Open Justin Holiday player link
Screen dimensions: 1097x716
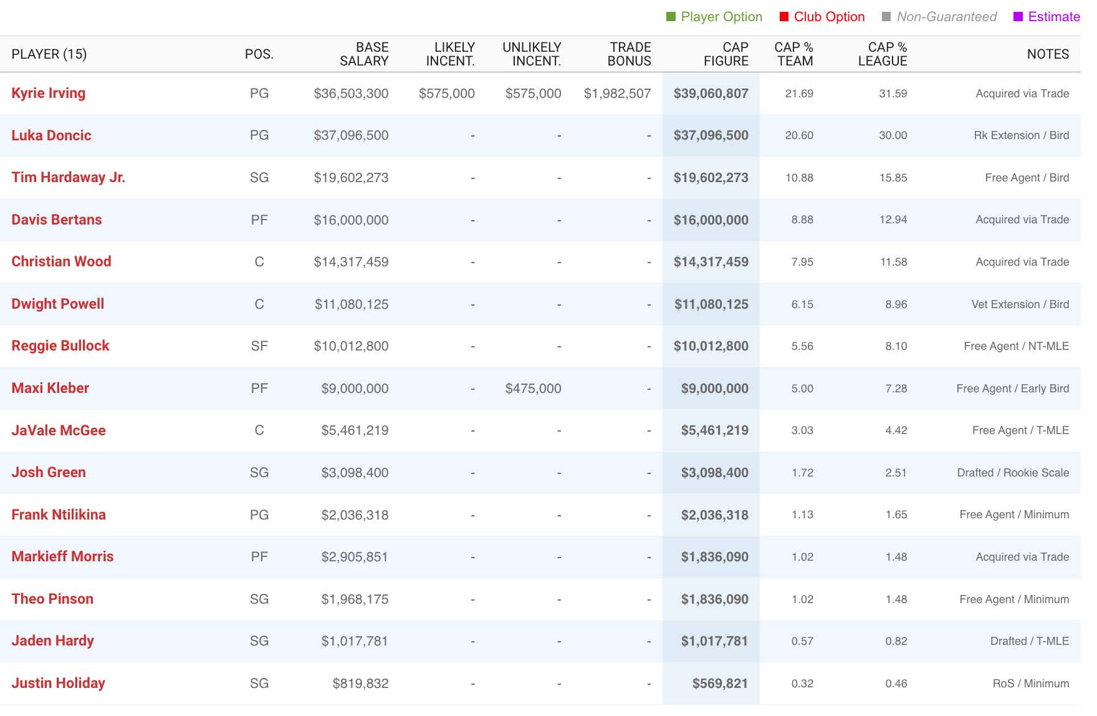click(59, 683)
